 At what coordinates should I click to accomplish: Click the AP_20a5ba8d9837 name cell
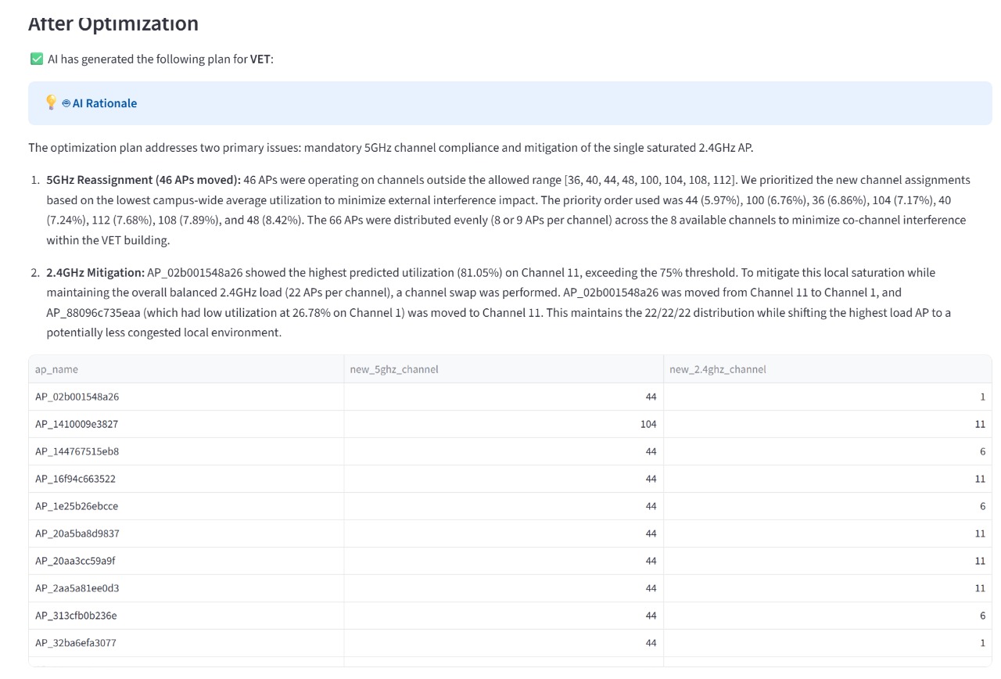(77, 533)
